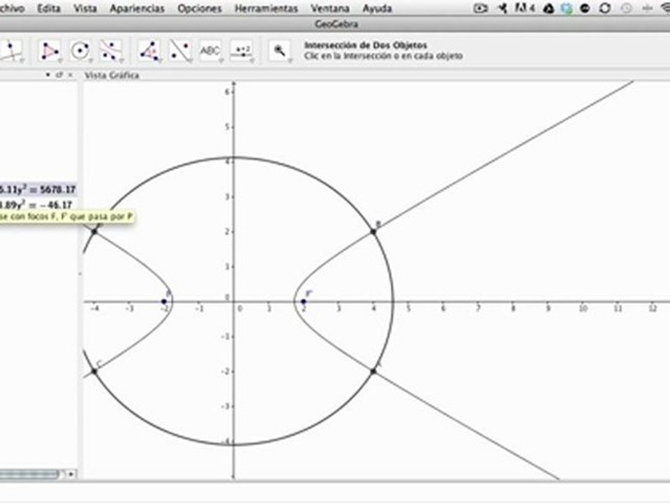Select the upper-left intersection point

click(x=94, y=231)
